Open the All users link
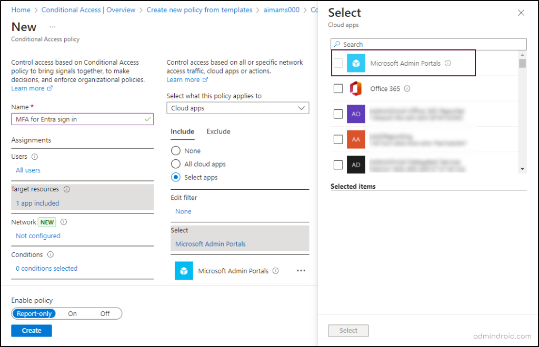The height and width of the screenshot is (347, 539). (28, 170)
